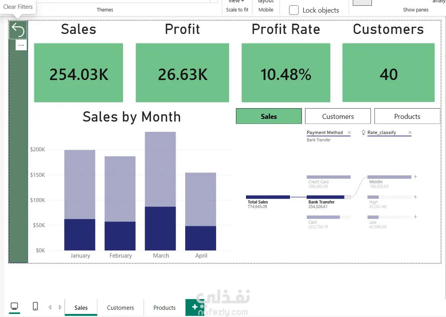Switch to mobile layout view icon
This screenshot has height=317, width=446.
pos(35,306)
